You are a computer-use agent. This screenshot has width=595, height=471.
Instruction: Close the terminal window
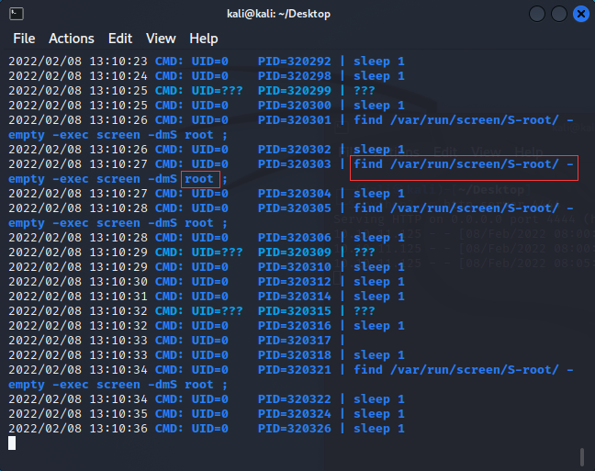580,14
